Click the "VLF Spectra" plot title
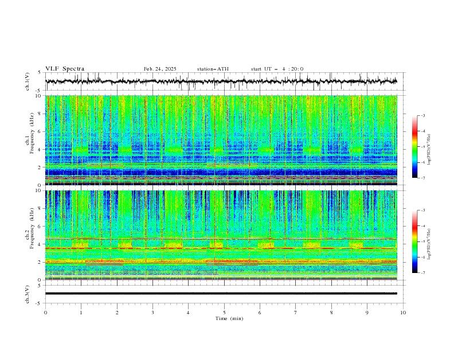The width and height of the screenshot is (454, 351). pyautogui.click(x=65, y=69)
